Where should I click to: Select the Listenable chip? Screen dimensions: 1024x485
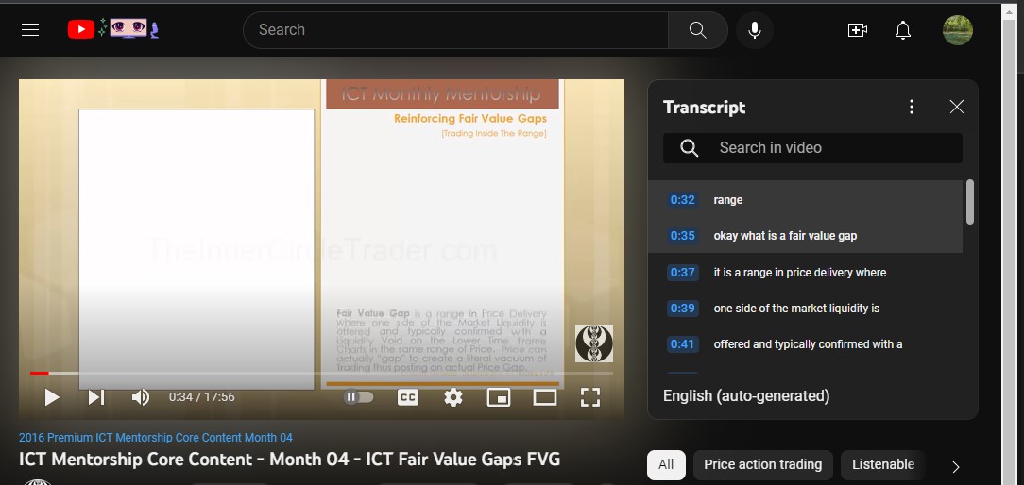[883, 465]
